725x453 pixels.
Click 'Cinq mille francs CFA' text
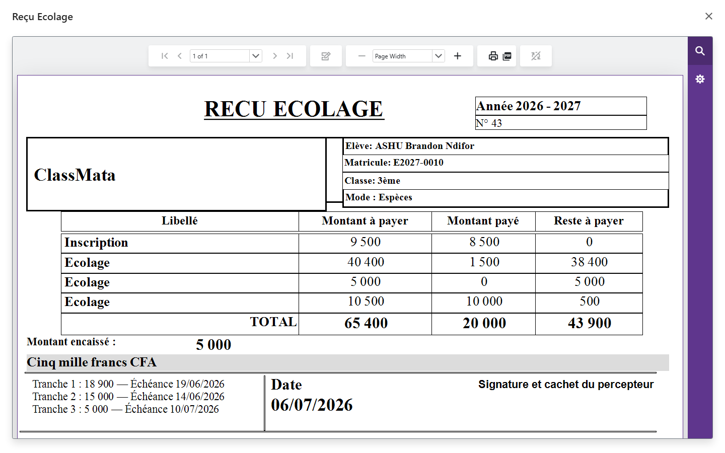coord(92,362)
